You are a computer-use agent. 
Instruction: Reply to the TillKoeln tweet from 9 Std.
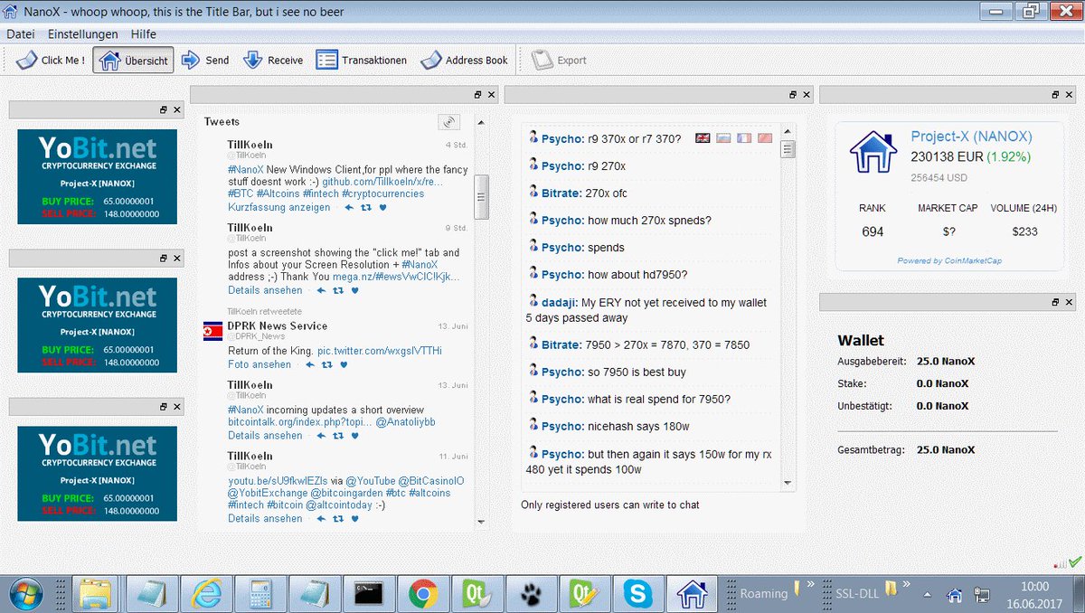pos(321,290)
